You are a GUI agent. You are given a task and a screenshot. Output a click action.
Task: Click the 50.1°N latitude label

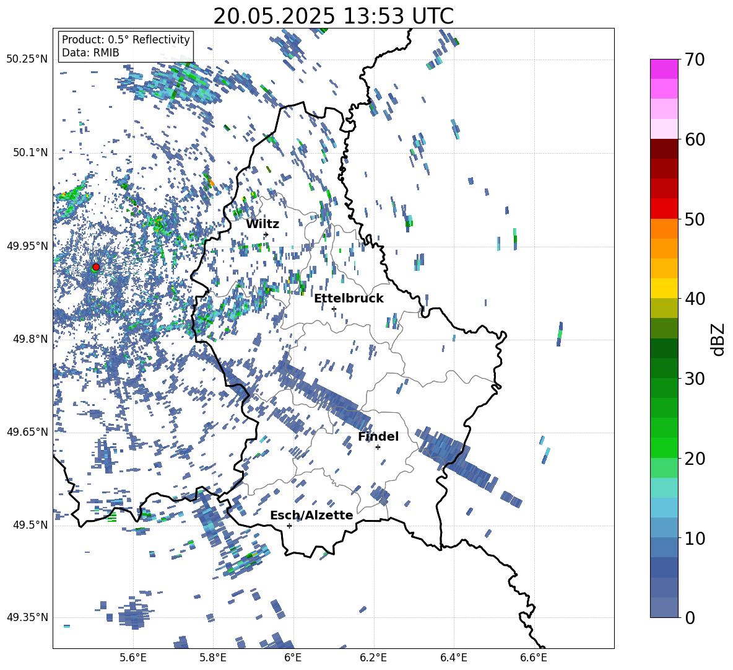(30, 153)
